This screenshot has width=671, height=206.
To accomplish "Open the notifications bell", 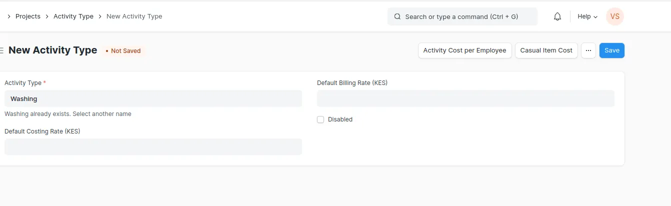I will pos(557,16).
